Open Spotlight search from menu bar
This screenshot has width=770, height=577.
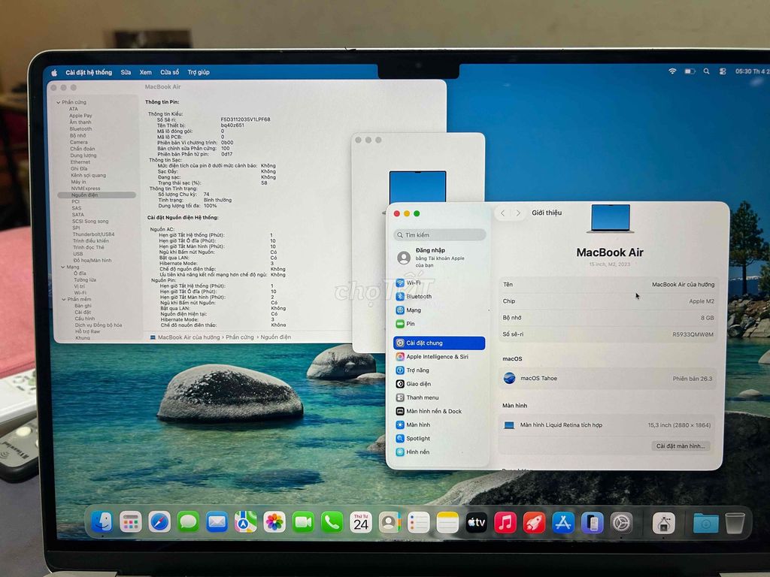[706, 71]
